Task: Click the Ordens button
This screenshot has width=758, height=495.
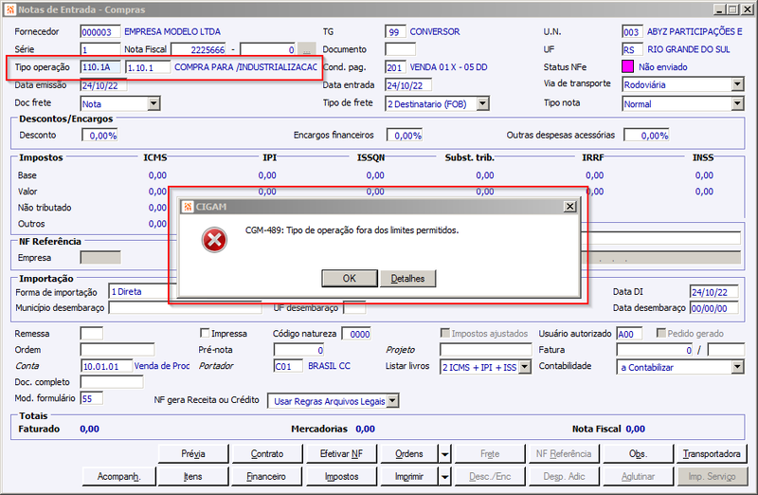Action: (409, 454)
